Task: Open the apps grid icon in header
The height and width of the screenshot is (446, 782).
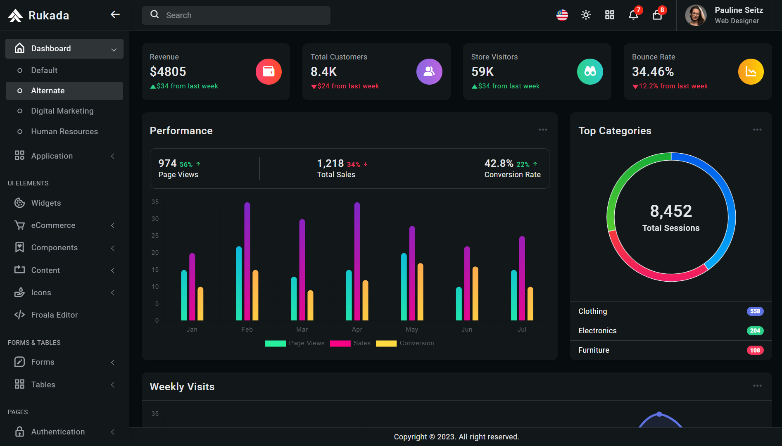Action: click(x=610, y=15)
